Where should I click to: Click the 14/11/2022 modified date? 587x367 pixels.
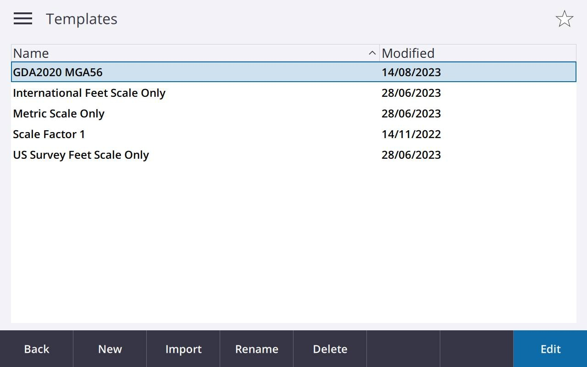click(411, 134)
